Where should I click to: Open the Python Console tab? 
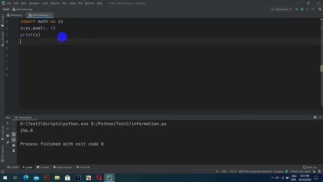pos(63,167)
